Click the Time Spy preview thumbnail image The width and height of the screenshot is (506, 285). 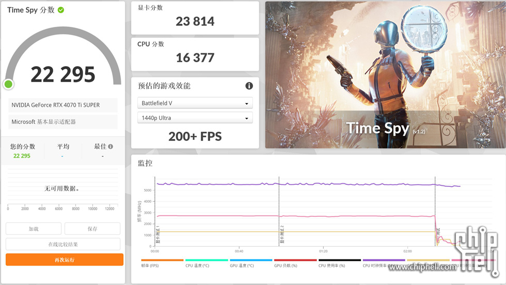tap(385, 75)
